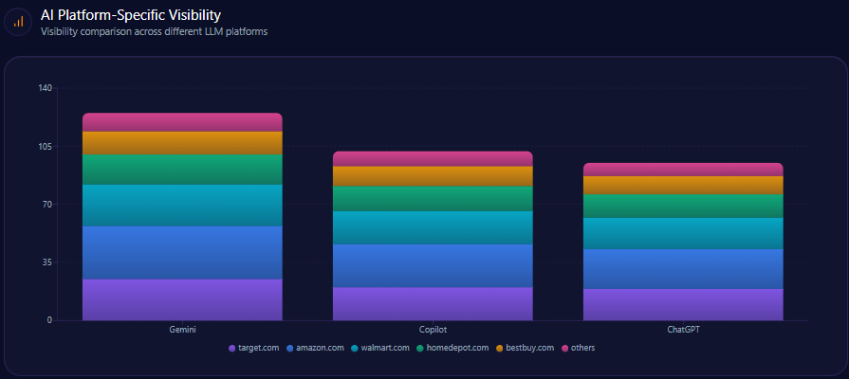Click the bar chart icon beside the title
The height and width of the screenshot is (379, 849).
[19, 21]
